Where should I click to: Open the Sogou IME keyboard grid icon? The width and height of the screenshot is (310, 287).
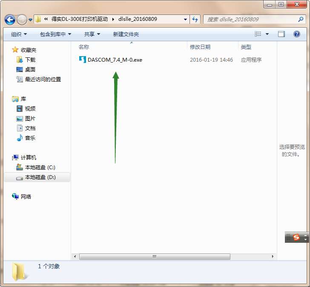tap(288, 237)
